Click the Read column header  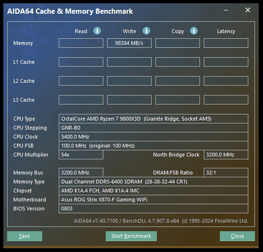point(81,31)
